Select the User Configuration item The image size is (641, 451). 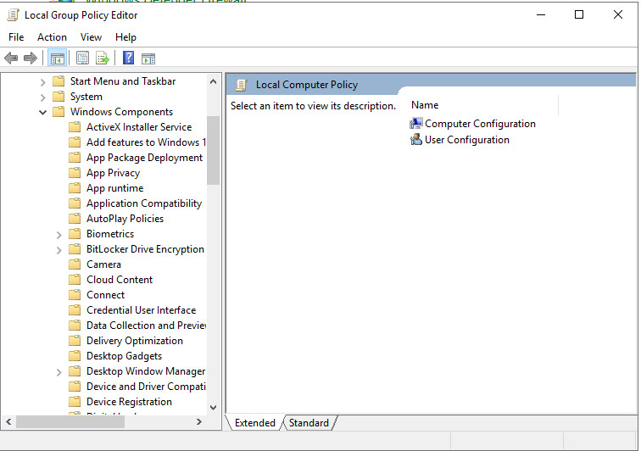[x=466, y=140]
